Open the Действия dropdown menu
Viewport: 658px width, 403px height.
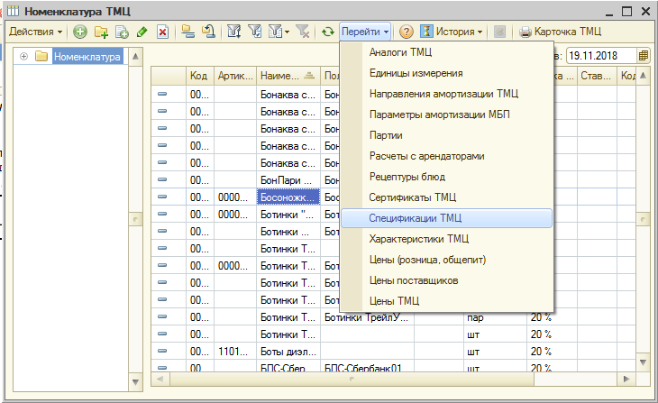[35, 32]
